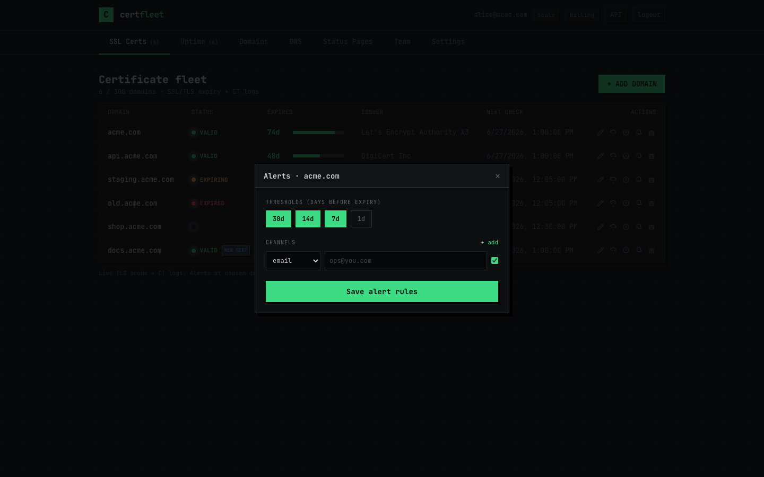764x477 pixels.
Task: Open bell alerts icon for api.acme.com
Action: pos(639,156)
